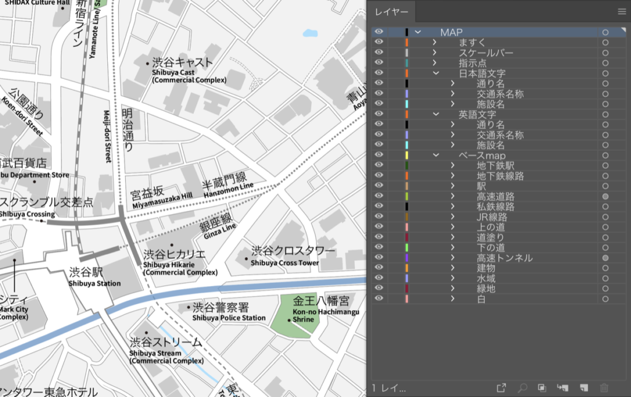Expand 通り名 sublayer under 日本語文字
This screenshot has height=397, width=631.
click(x=453, y=83)
